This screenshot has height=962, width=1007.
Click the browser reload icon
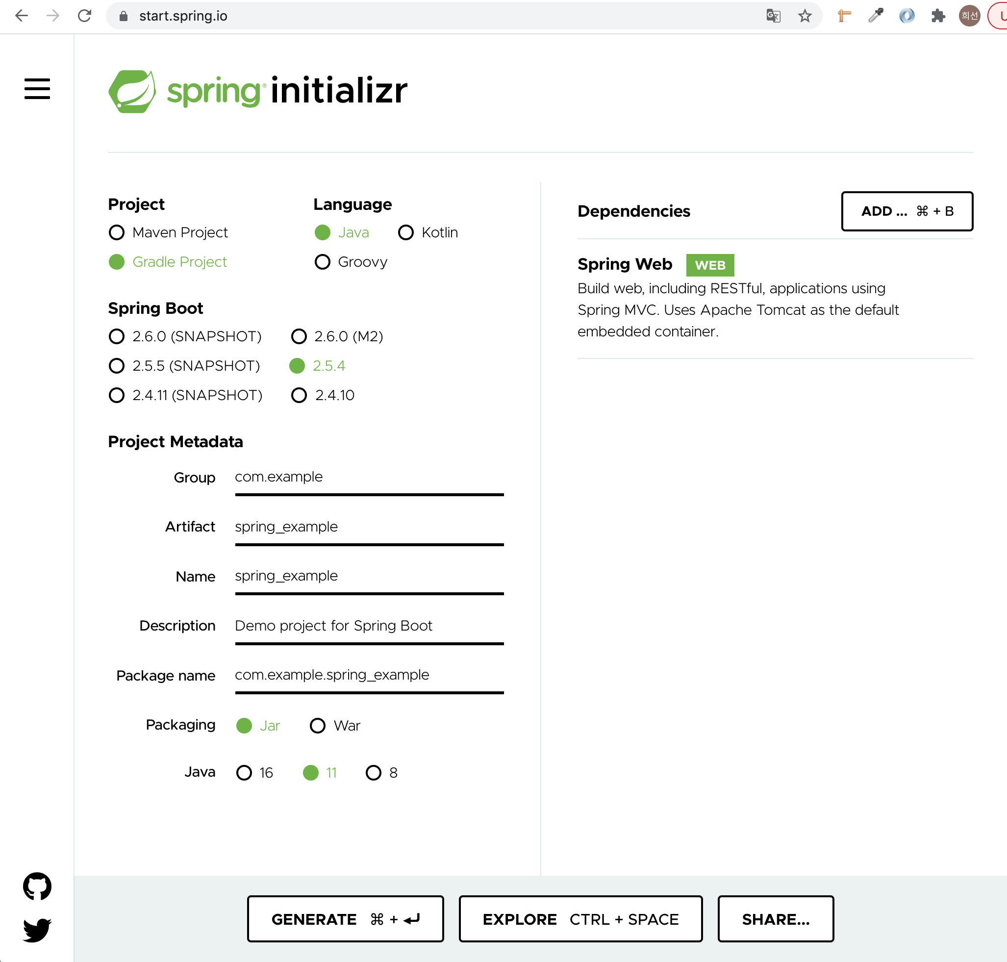click(x=85, y=16)
